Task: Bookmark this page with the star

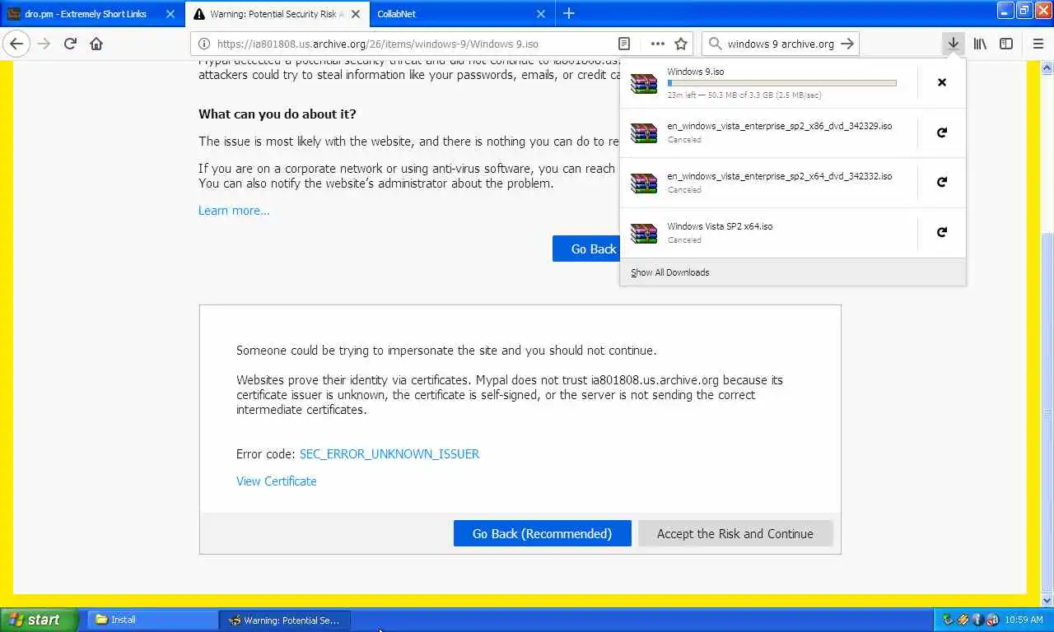Action: pos(681,44)
